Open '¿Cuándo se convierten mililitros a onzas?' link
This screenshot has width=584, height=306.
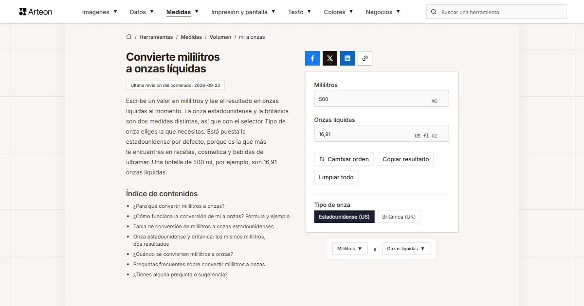tap(183, 254)
